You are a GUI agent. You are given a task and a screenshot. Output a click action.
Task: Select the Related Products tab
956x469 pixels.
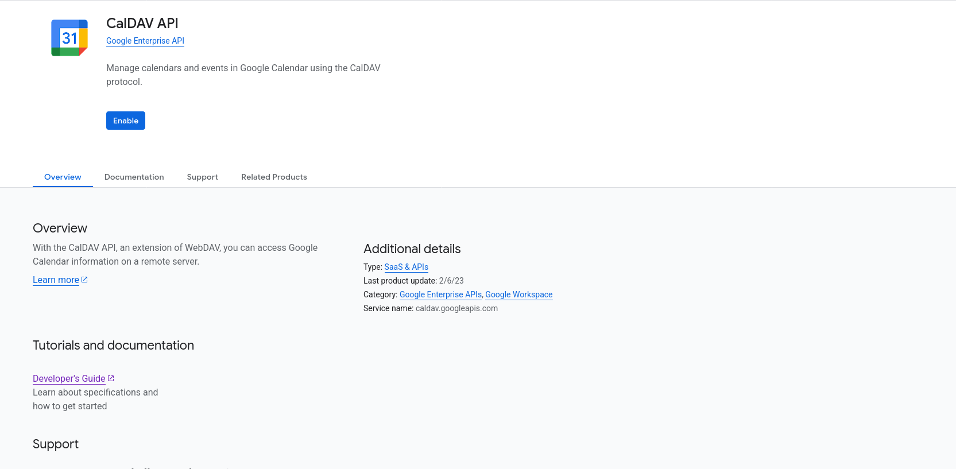pos(274,177)
